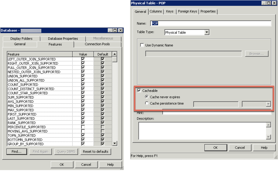Click the Find... button

(16, 152)
